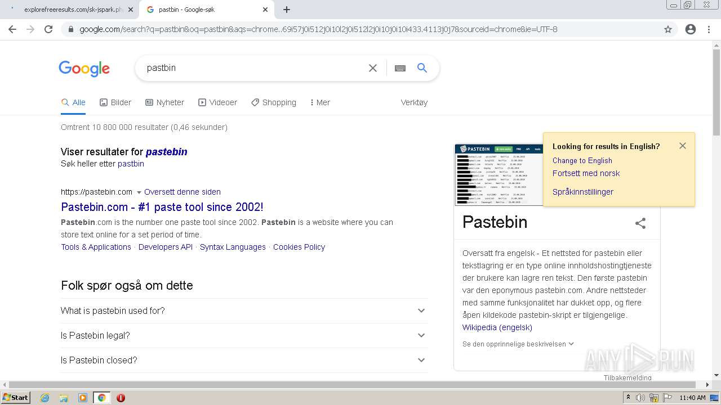Open the Windows Start menu
The width and height of the screenshot is (721, 405).
point(16,398)
